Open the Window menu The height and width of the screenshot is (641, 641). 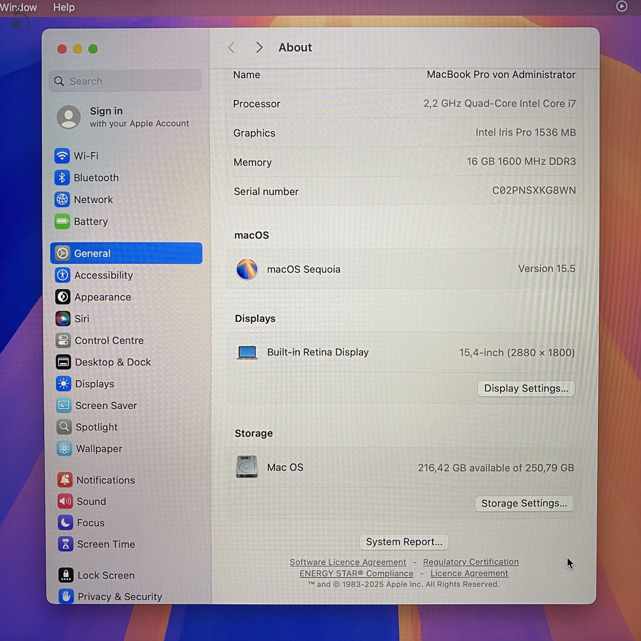18,7
